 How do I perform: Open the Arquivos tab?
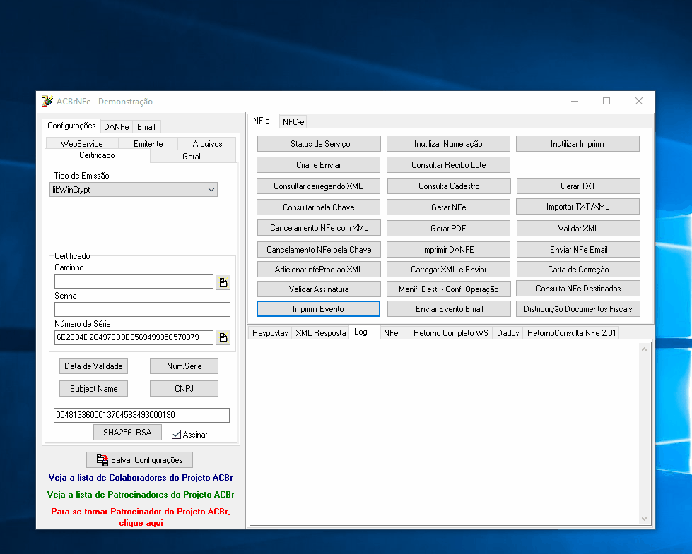click(207, 144)
